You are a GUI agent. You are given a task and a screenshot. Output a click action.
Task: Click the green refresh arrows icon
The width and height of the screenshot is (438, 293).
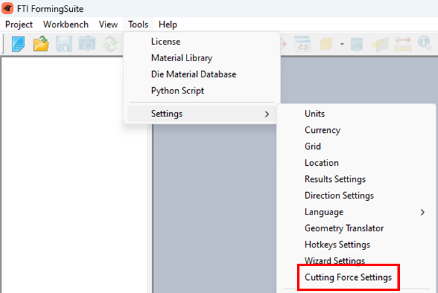110,44
